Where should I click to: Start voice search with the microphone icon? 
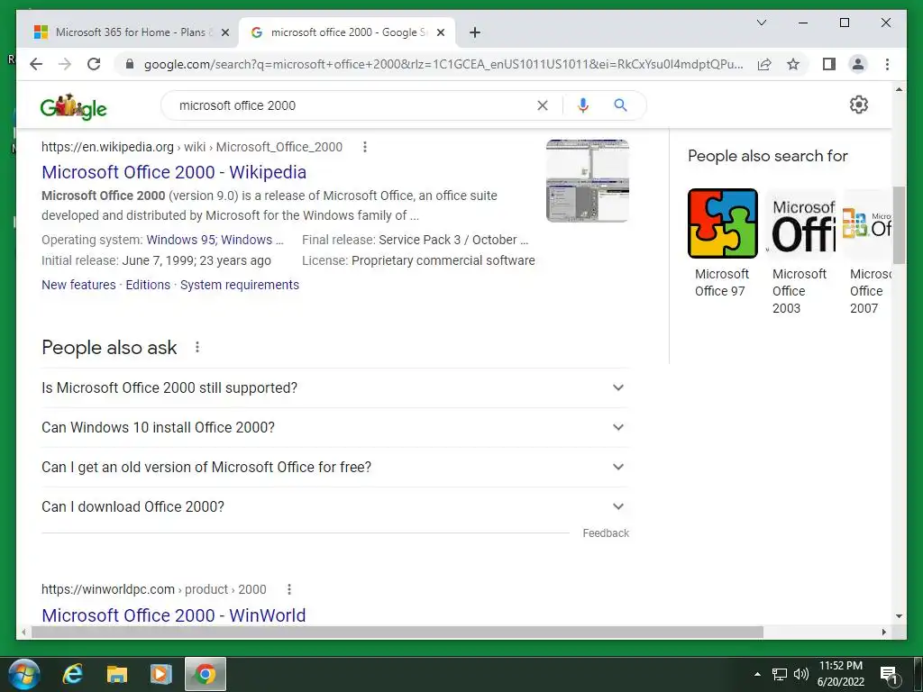point(583,105)
